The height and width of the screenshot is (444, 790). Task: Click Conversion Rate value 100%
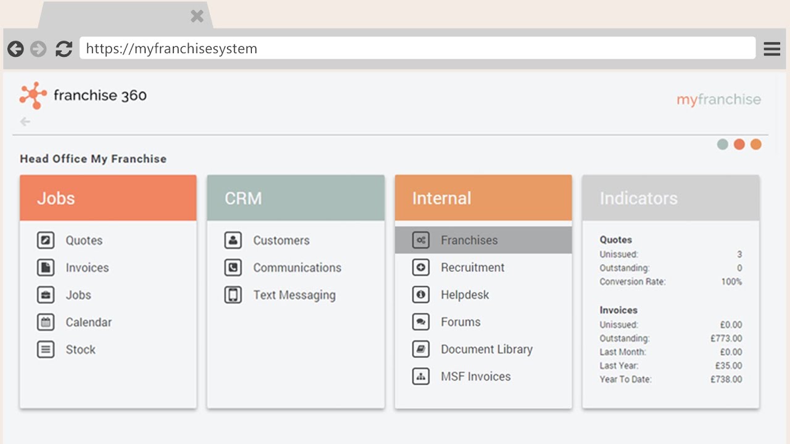[x=731, y=282]
